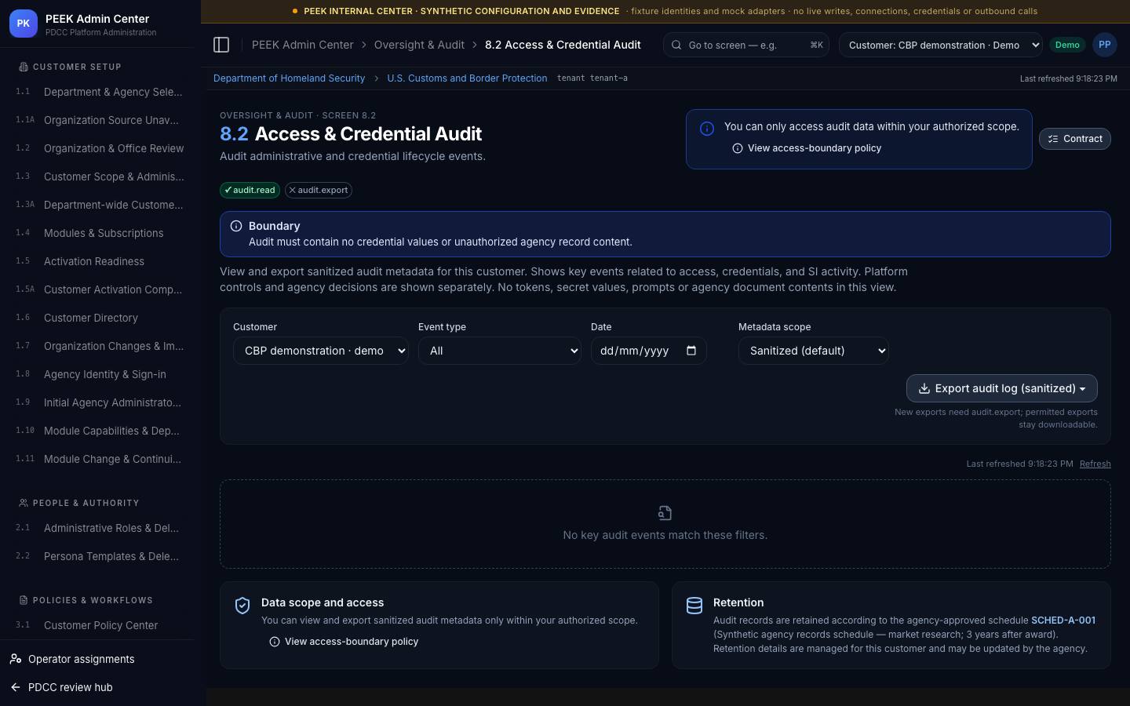Click the Operator assignments person icon
This screenshot has height=706, width=1130.
point(16,659)
